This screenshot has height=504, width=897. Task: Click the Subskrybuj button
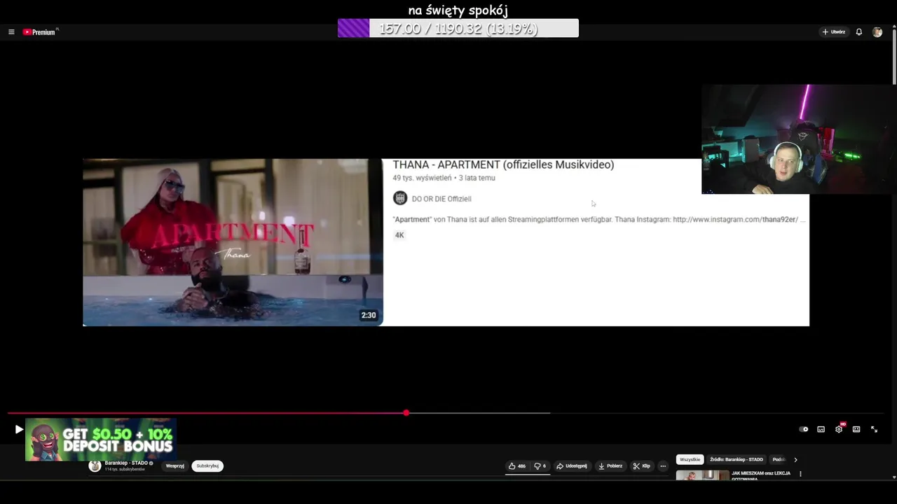pos(207,466)
